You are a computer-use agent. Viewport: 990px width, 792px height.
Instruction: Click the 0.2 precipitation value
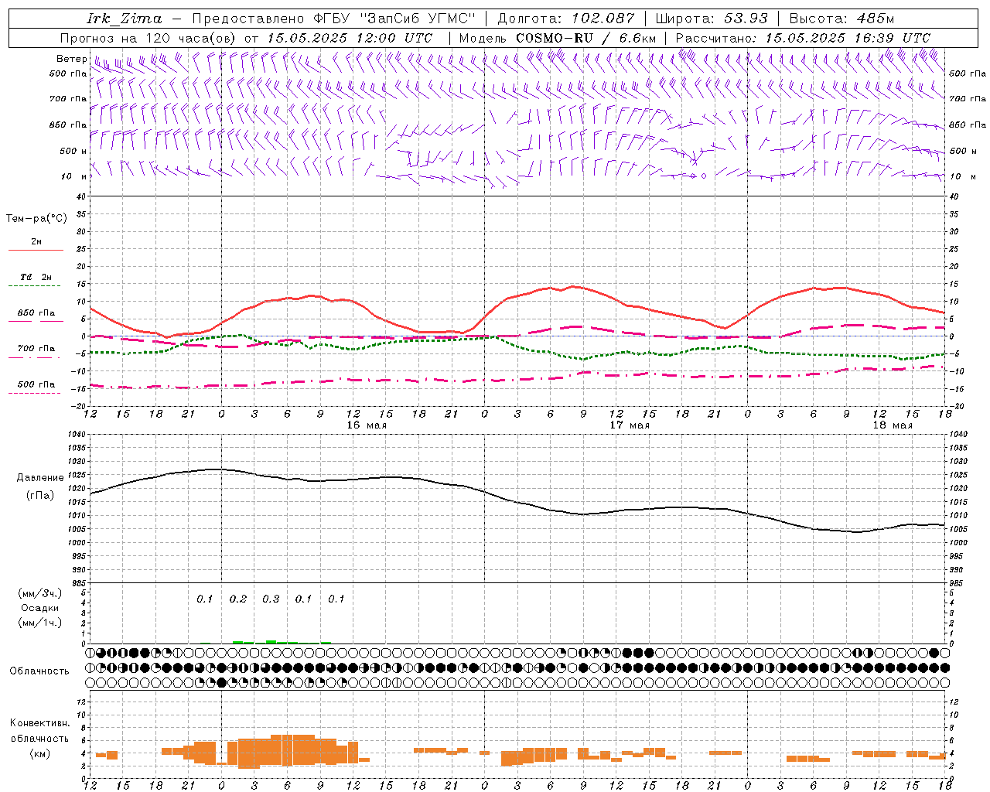(238, 599)
